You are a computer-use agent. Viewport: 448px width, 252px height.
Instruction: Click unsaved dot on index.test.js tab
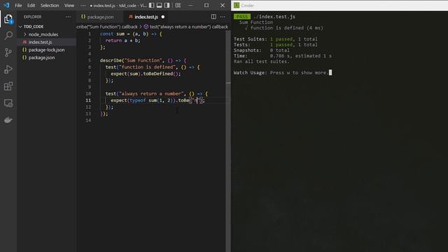coord(163,17)
